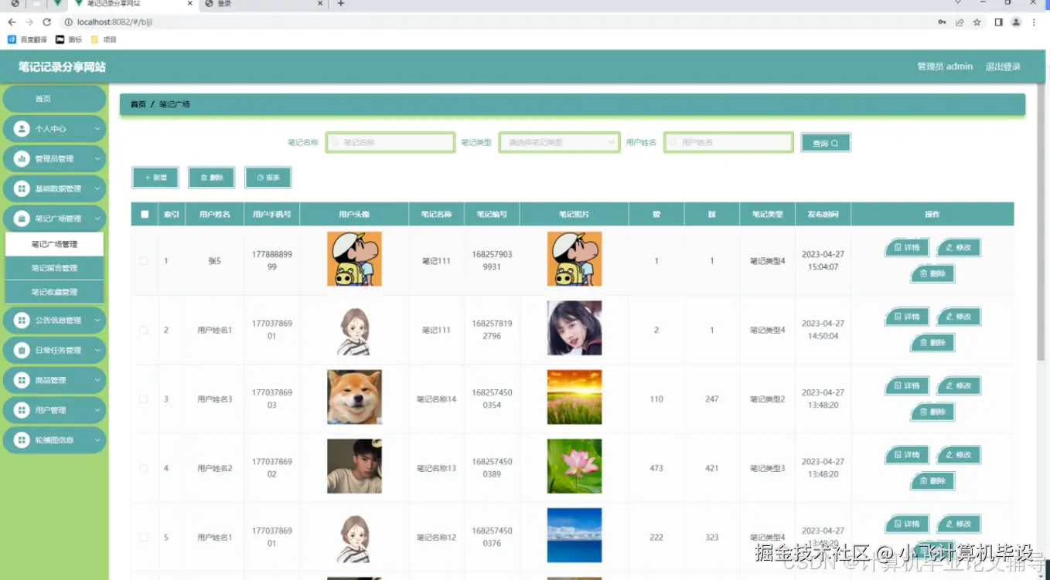Collapse the 笔记广场管理 menu chevron
This screenshot has height=580, width=1050.
[x=97, y=219]
